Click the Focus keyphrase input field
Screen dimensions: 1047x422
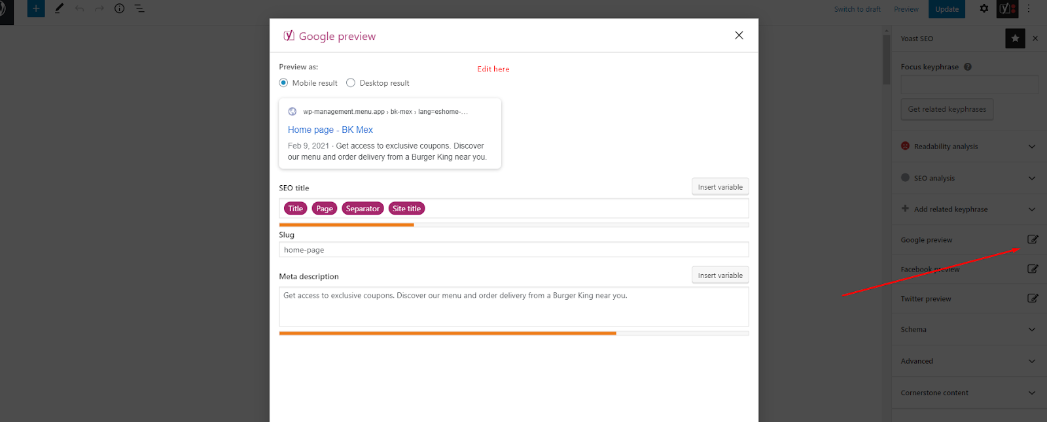click(x=970, y=84)
